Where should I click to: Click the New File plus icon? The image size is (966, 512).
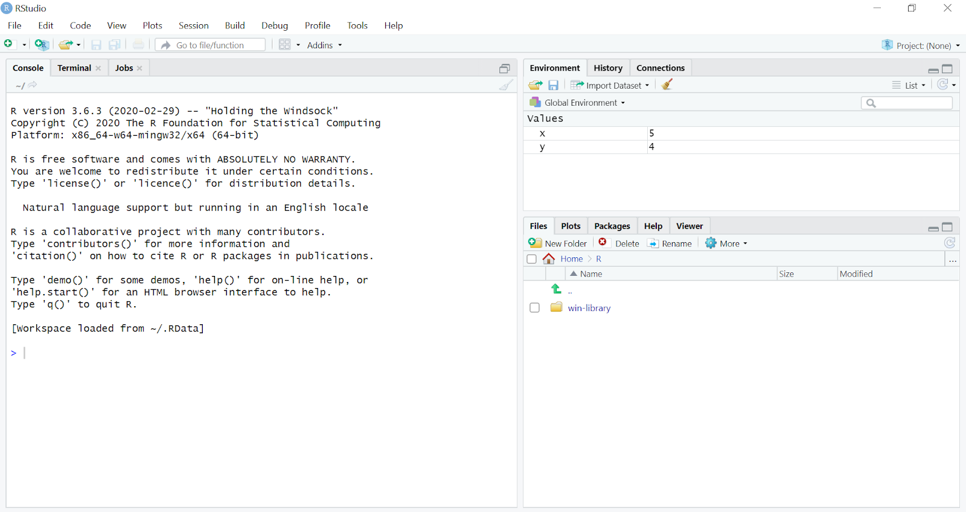8,44
